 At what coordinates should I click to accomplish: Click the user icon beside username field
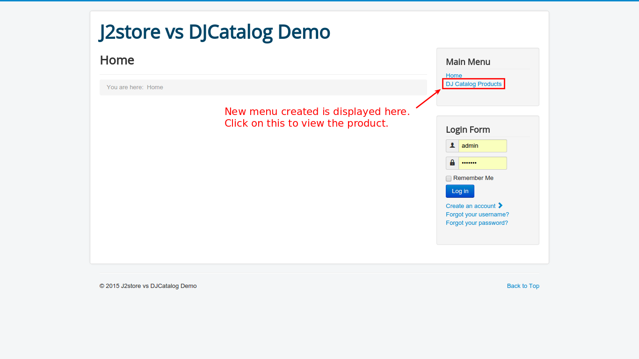pos(452,146)
